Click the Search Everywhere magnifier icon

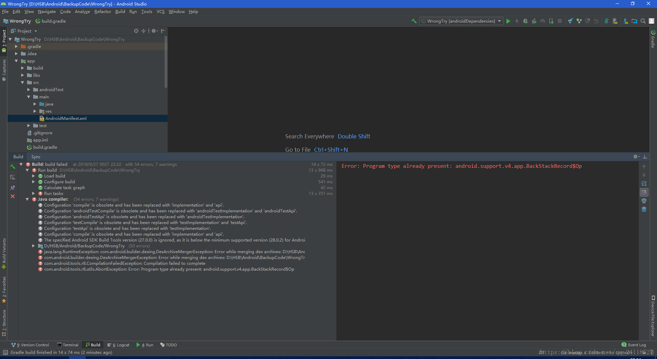[643, 21]
